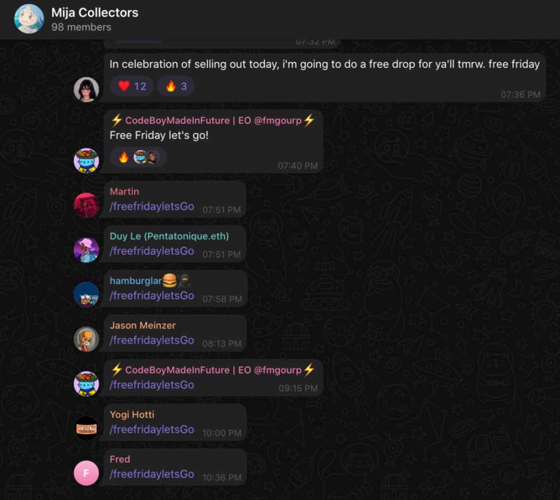This screenshot has height=500, width=560.
Task: Open Jason Meinzer's profile avatar
Action: pyautogui.click(x=86, y=339)
